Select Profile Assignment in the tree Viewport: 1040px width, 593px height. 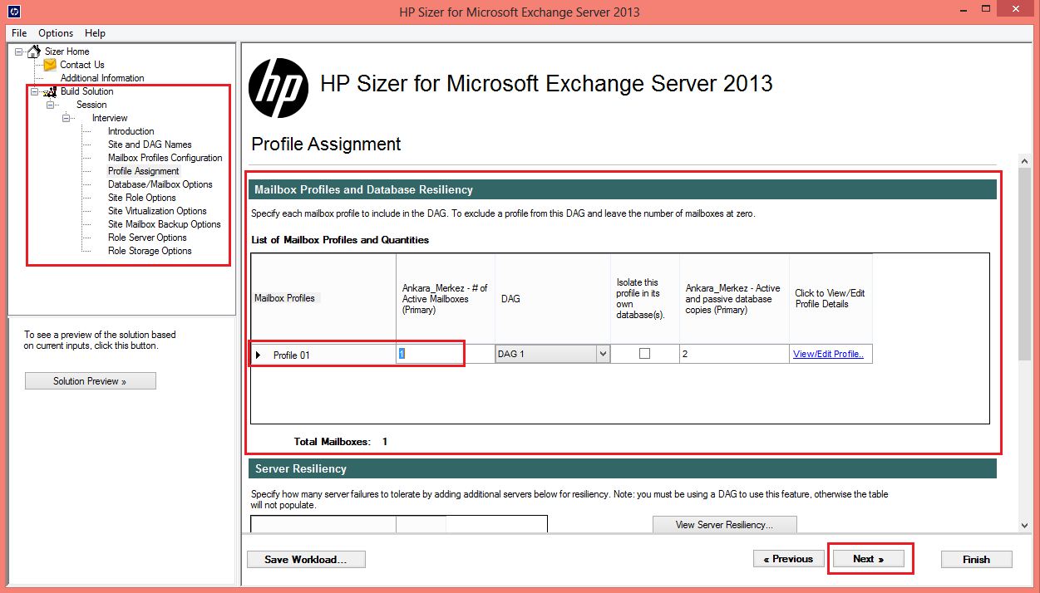pos(144,171)
